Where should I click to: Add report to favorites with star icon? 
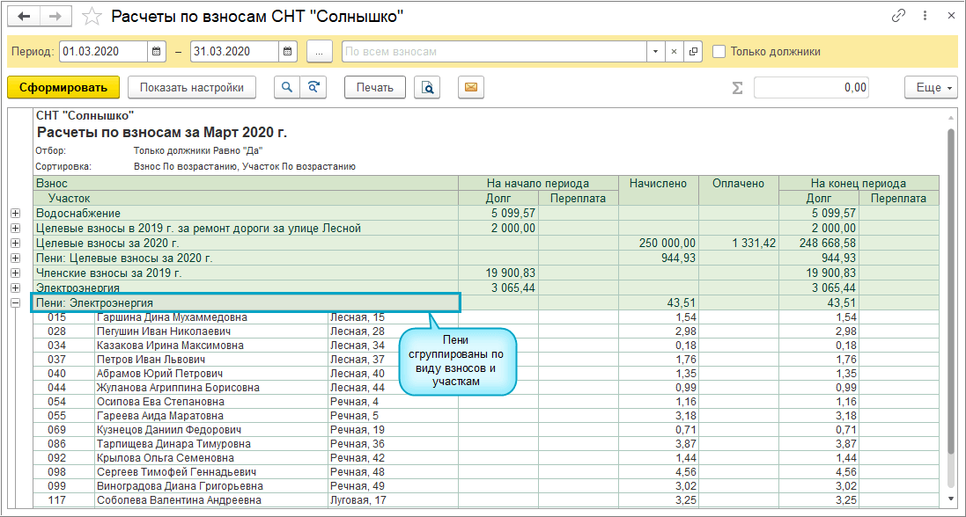click(91, 17)
